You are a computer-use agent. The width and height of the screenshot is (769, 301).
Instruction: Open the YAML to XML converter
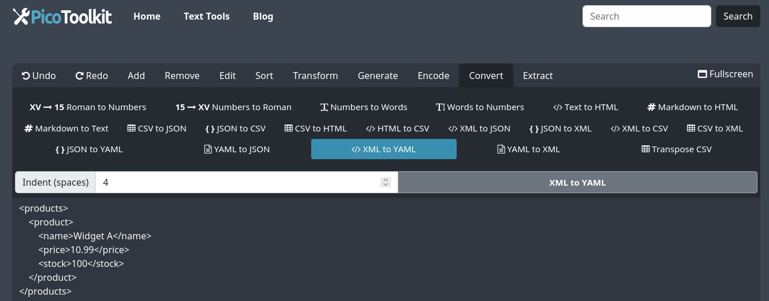tap(528, 149)
